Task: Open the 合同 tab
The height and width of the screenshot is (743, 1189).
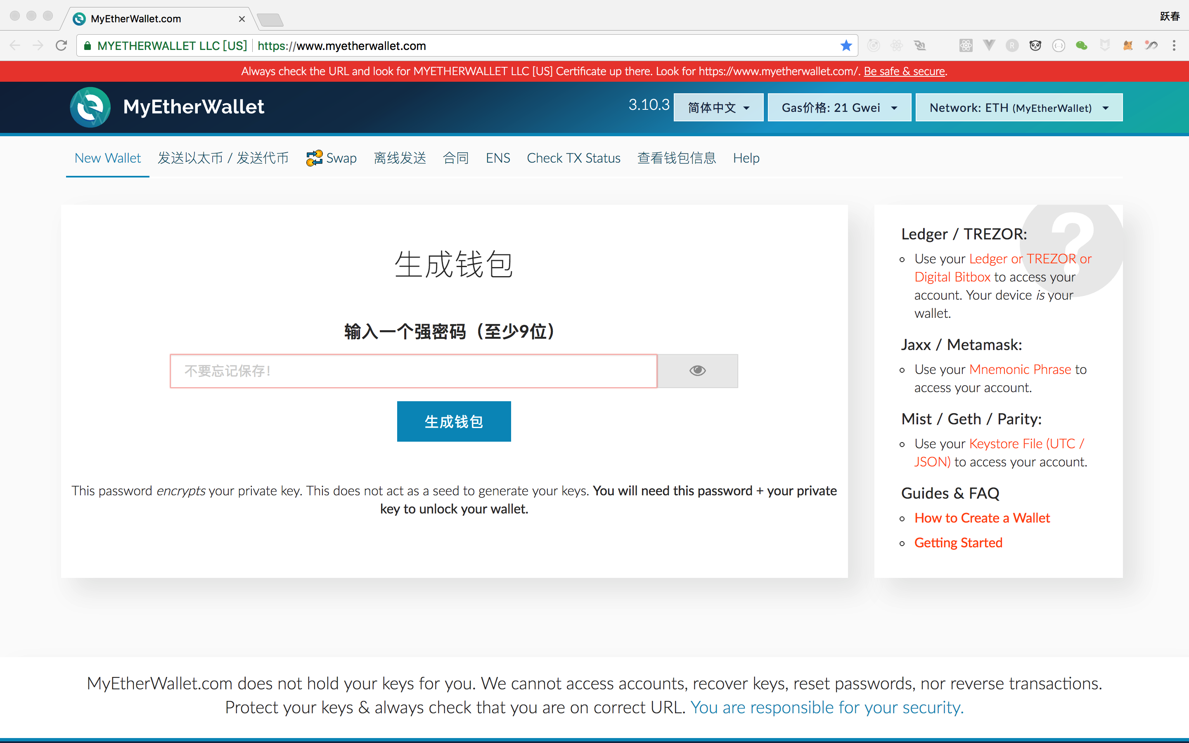Action: (455, 158)
